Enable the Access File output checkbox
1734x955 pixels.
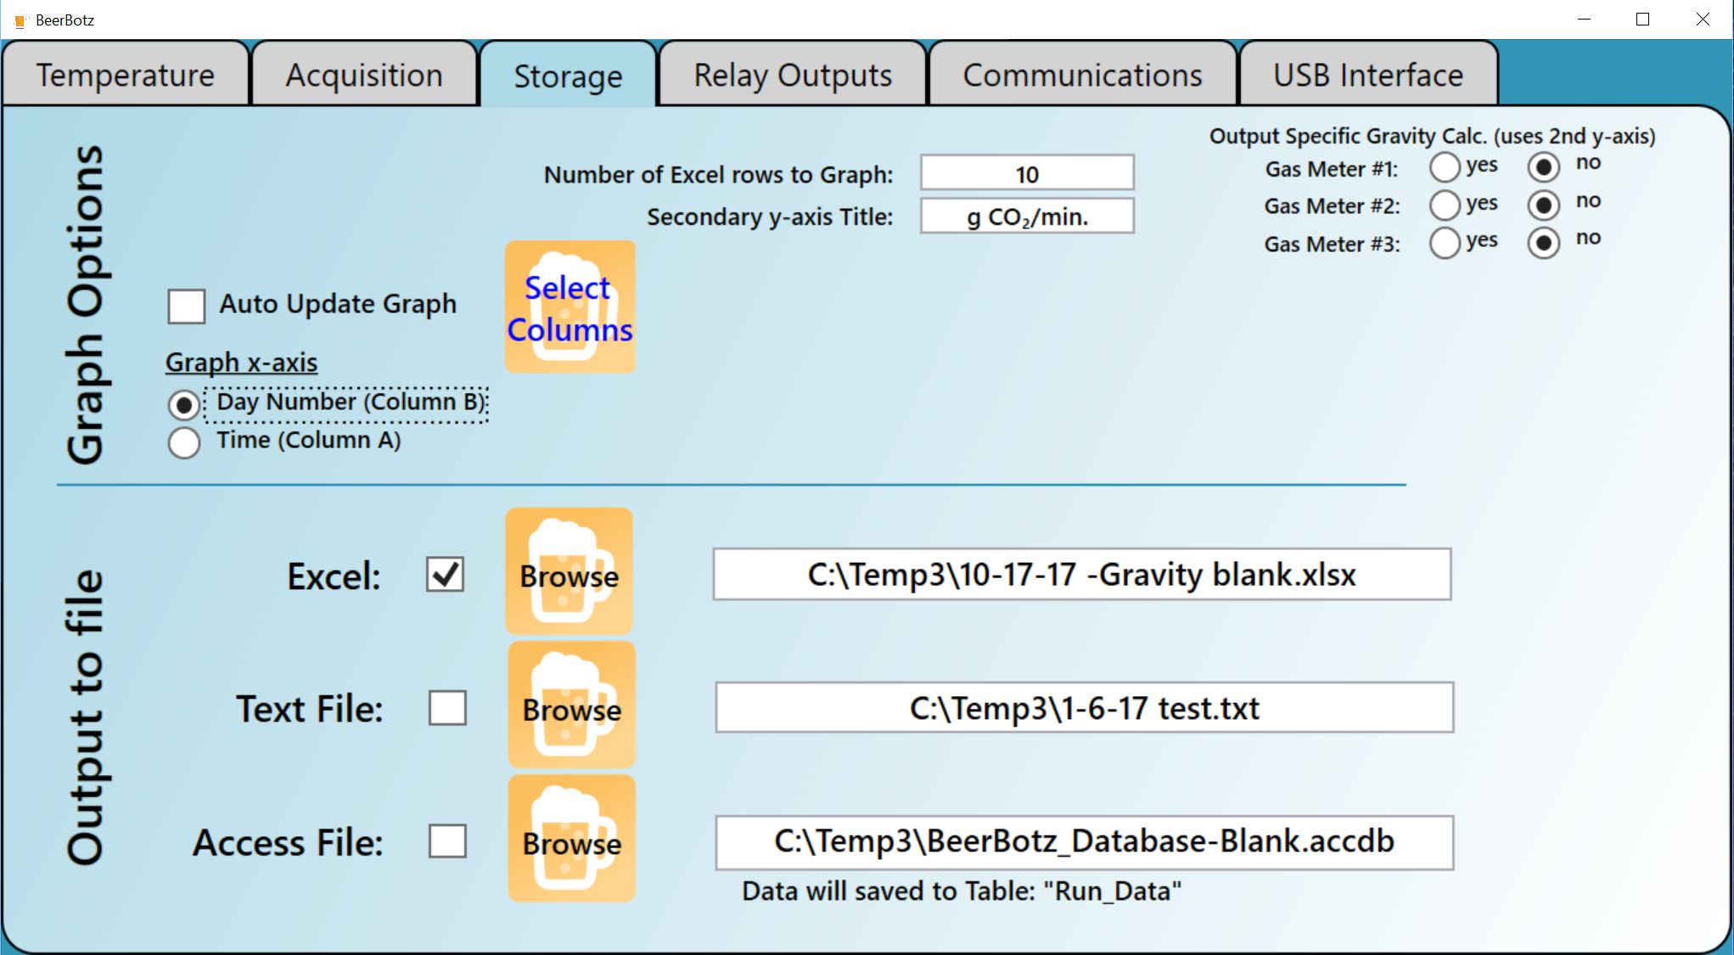point(447,841)
